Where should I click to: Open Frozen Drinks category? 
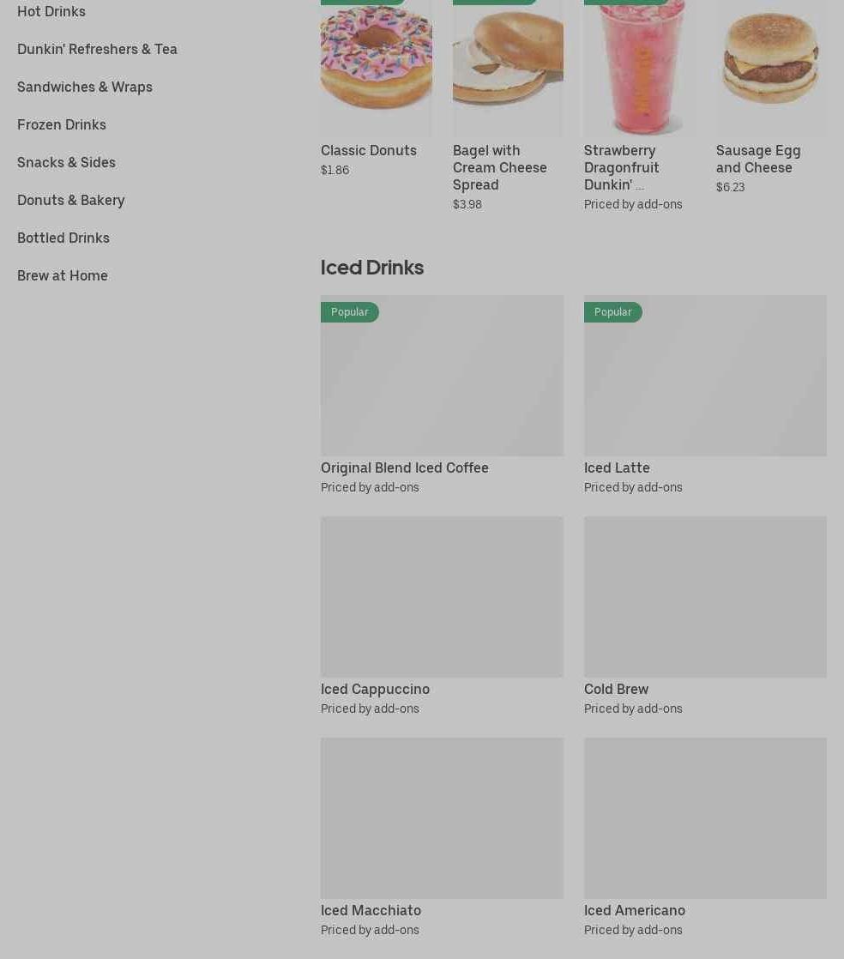pos(62,124)
